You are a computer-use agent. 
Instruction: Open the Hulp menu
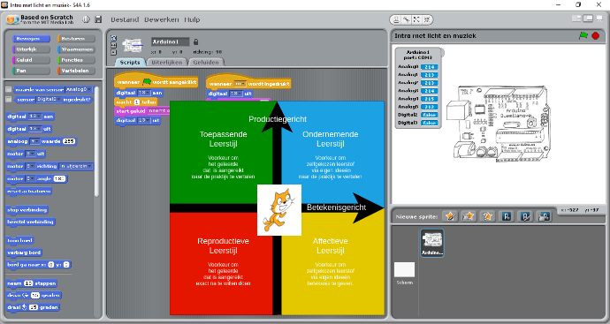[192, 19]
